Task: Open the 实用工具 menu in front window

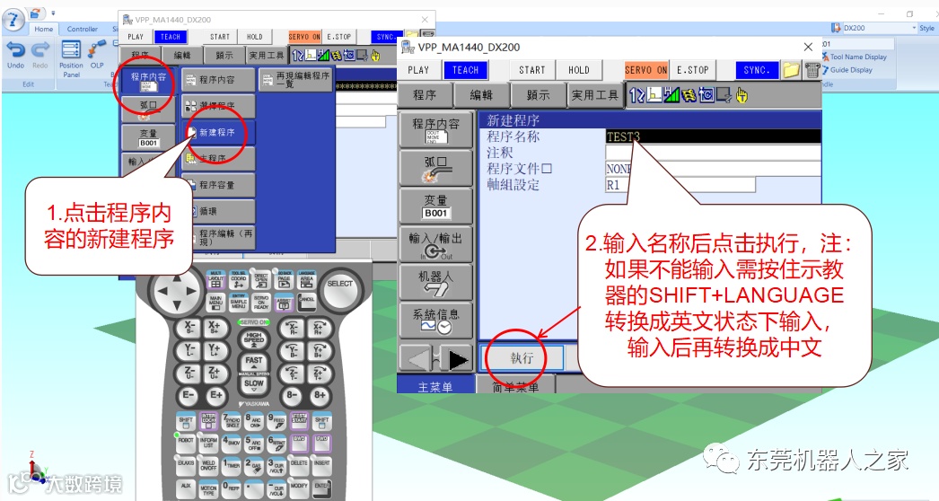Action: (x=594, y=94)
